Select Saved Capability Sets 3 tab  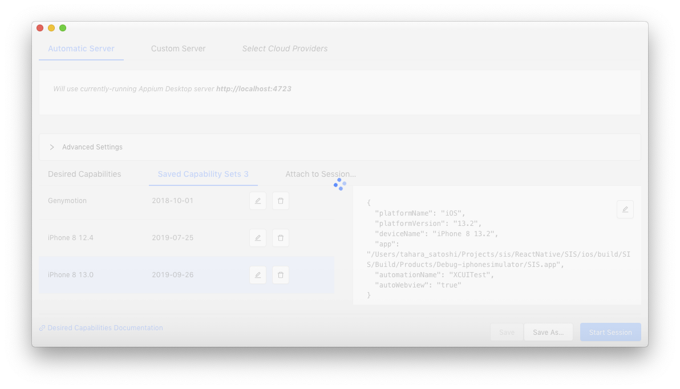(x=203, y=174)
